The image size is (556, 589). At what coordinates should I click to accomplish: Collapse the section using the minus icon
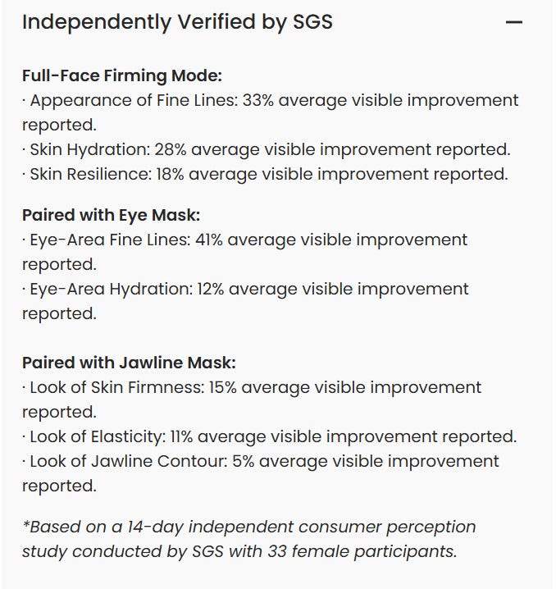(x=514, y=22)
